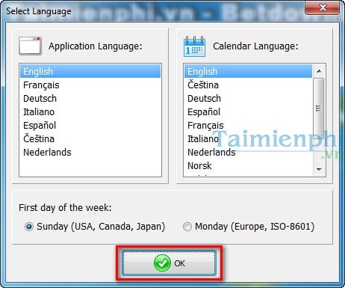
Task: Choose Norsk in Calendar Language list
Action: (x=248, y=166)
